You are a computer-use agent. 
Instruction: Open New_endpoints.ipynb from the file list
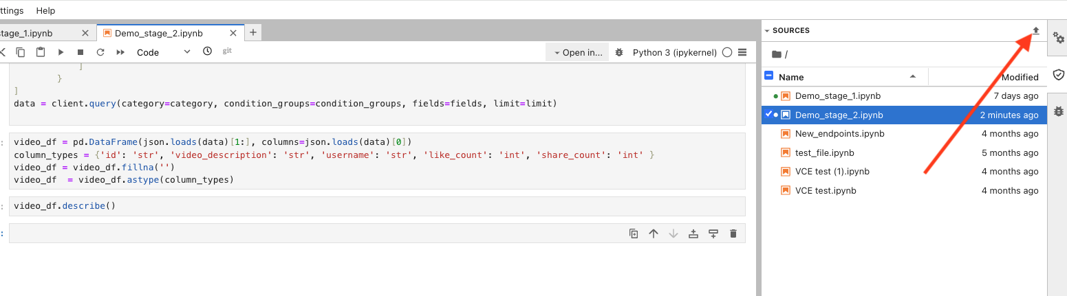[x=839, y=134]
